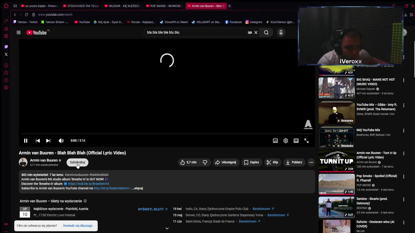This screenshot has height=233, width=415.
Task: Open options for Sentino Sicario video
Action: point(404,200)
